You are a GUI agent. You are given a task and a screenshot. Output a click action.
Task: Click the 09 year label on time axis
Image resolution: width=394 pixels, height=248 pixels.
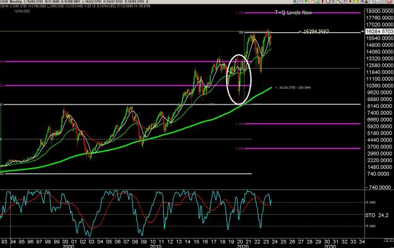tap(144, 242)
